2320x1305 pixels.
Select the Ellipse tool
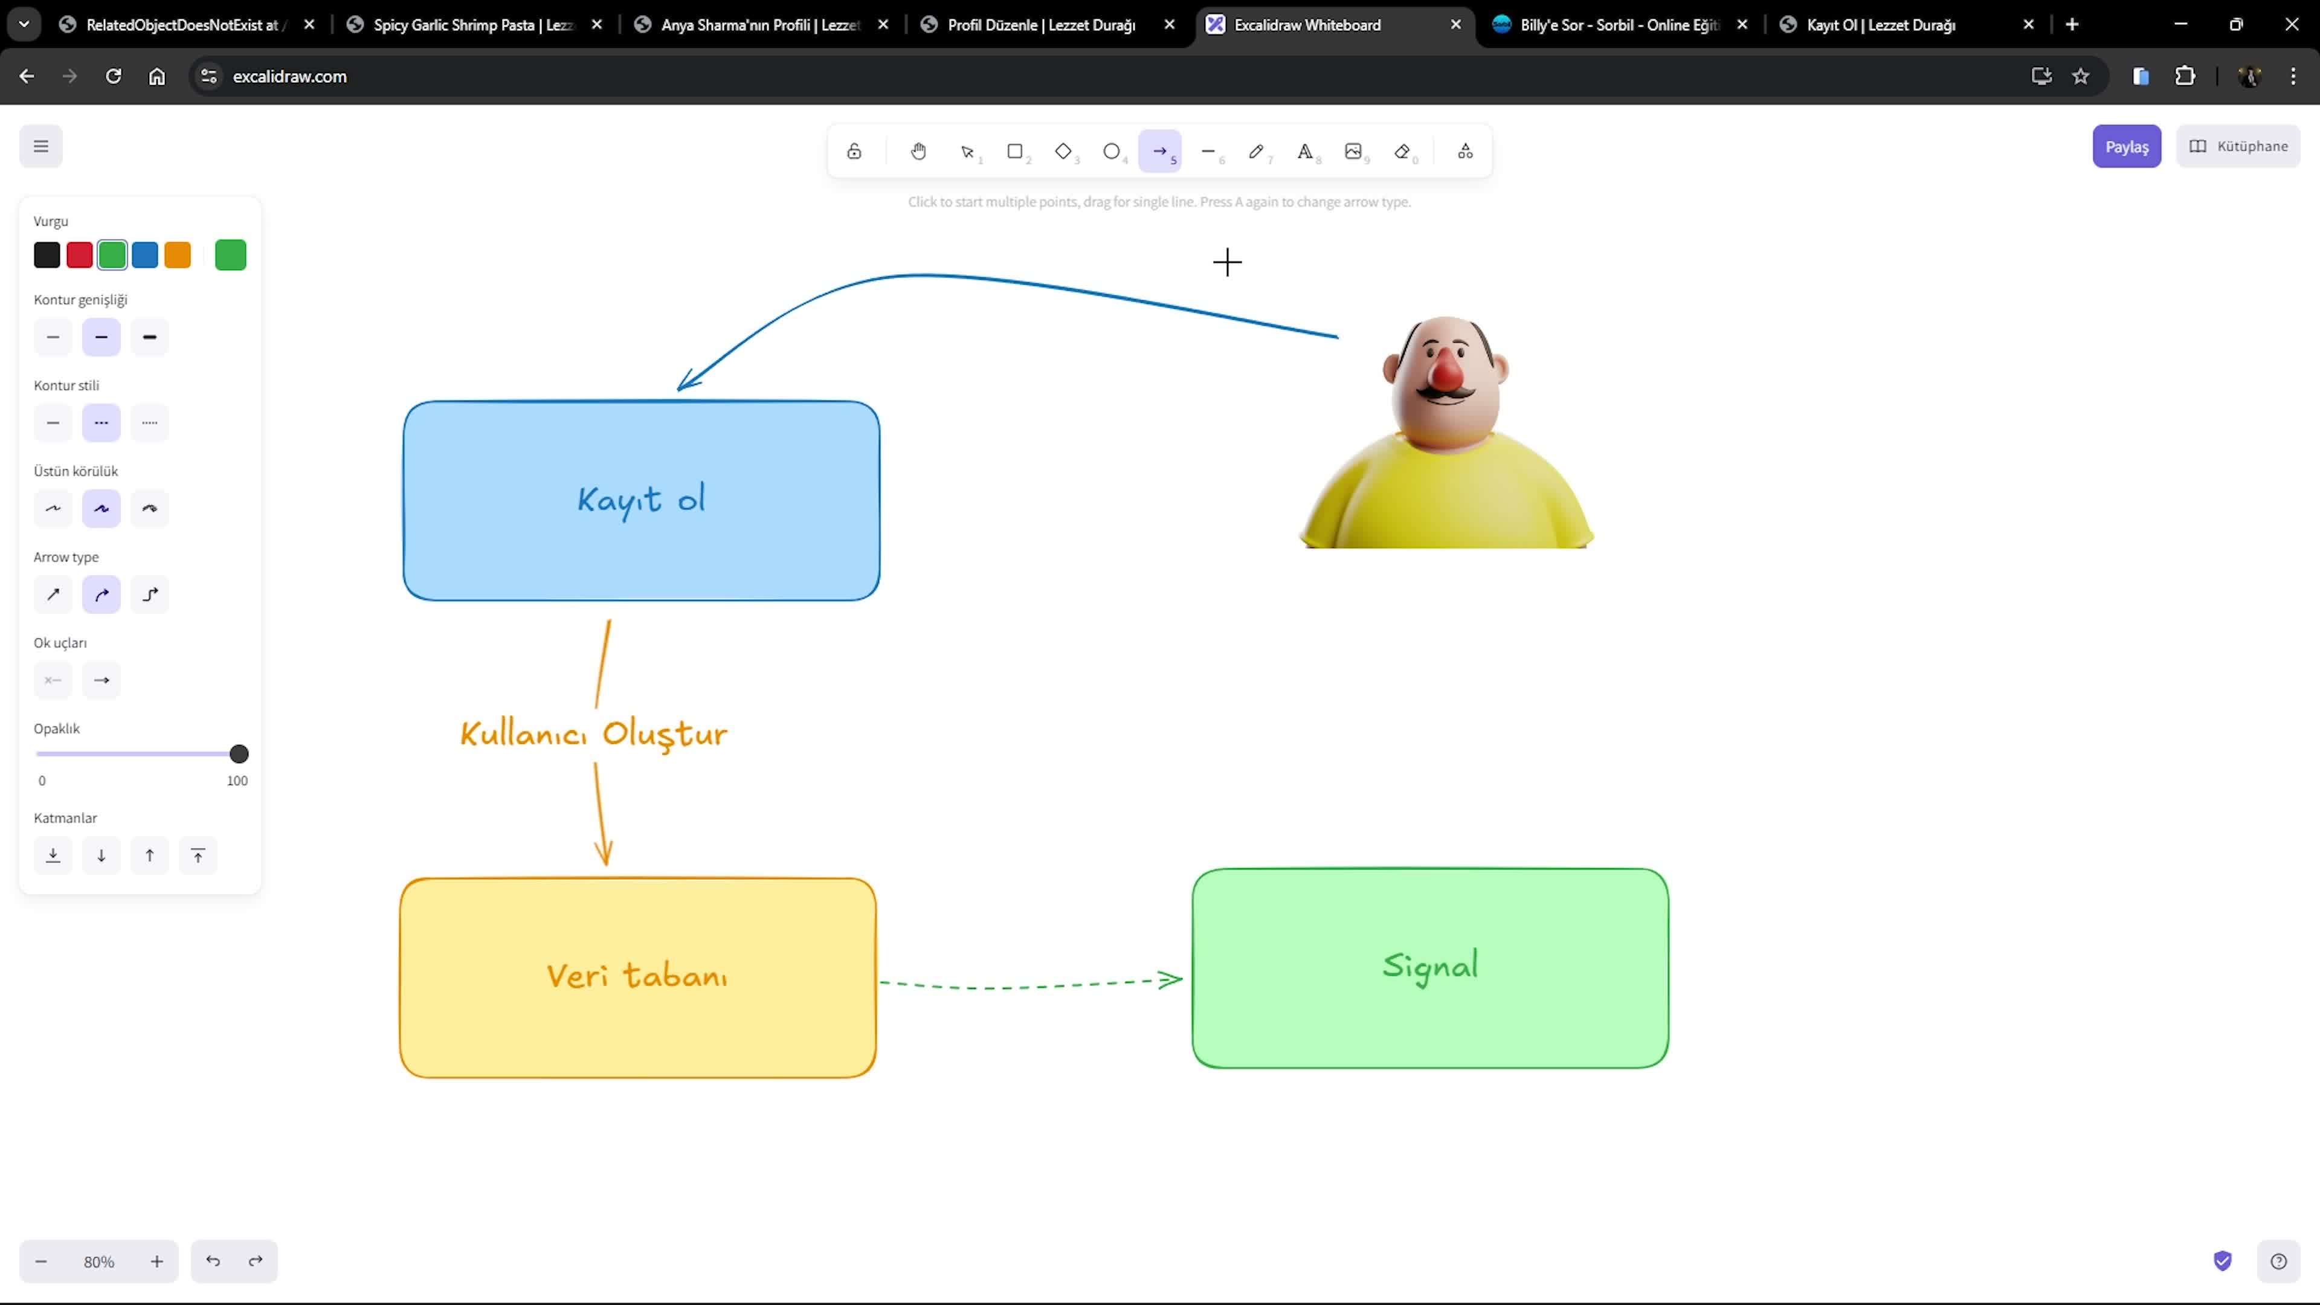(x=1112, y=151)
